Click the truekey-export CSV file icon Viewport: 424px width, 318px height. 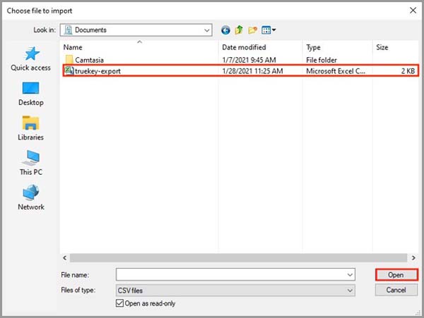pos(69,71)
